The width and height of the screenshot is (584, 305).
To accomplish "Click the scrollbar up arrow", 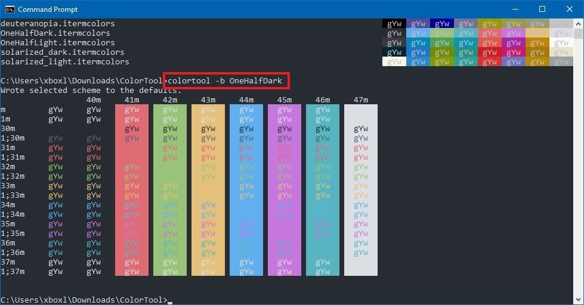I will (x=578, y=24).
